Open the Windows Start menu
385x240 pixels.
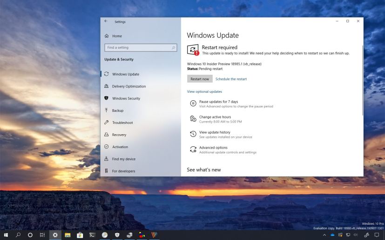point(6,235)
